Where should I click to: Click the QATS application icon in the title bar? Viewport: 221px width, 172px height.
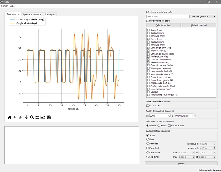tap(2, 2)
